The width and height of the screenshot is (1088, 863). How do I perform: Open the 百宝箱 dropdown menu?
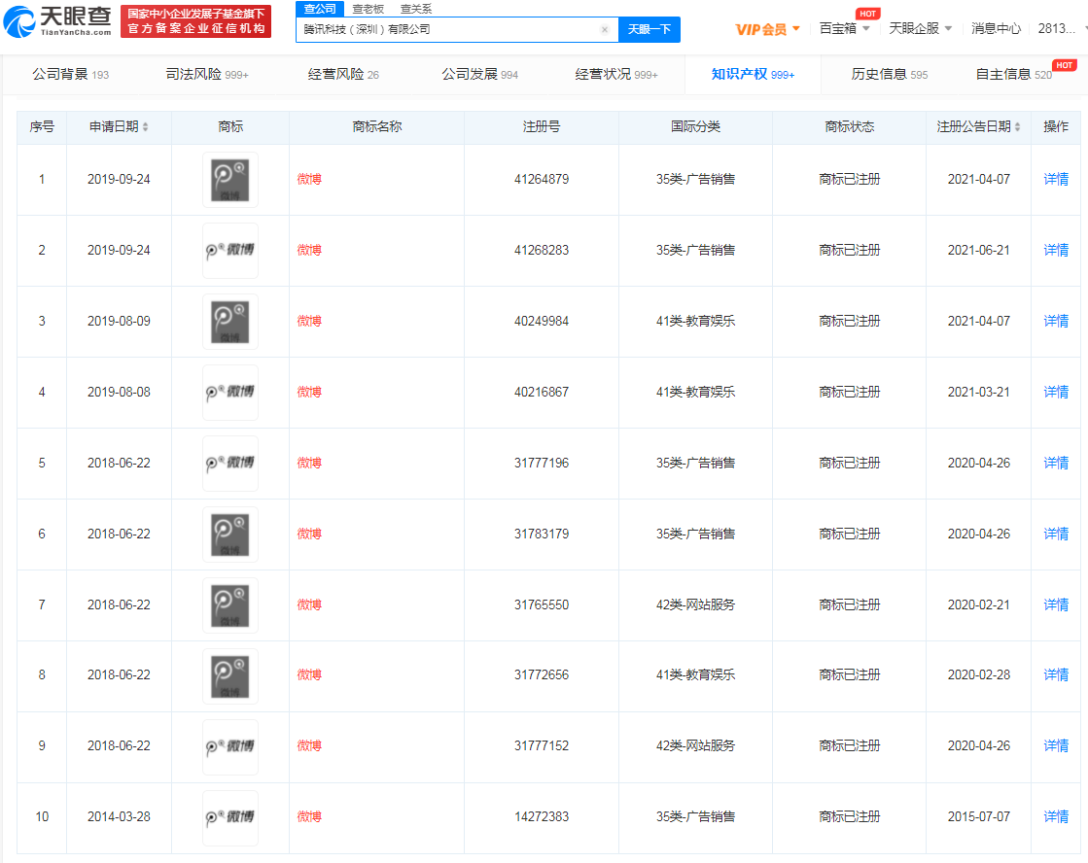(838, 28)
